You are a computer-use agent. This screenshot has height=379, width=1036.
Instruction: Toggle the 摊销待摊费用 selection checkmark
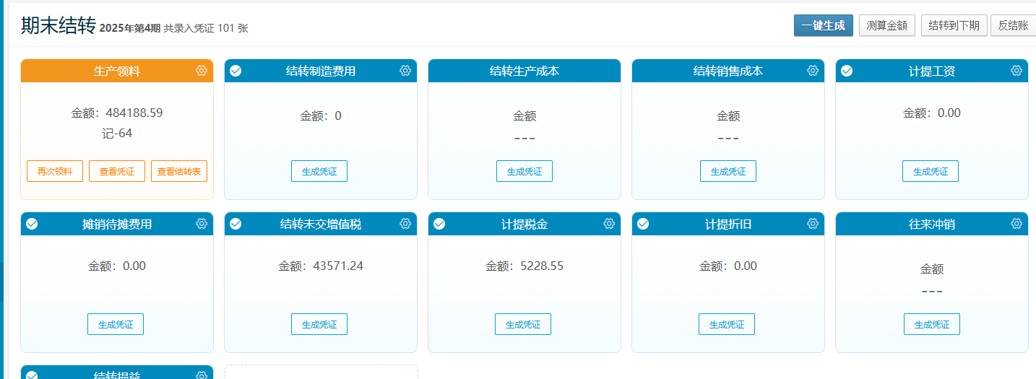(x=32, y=224)
